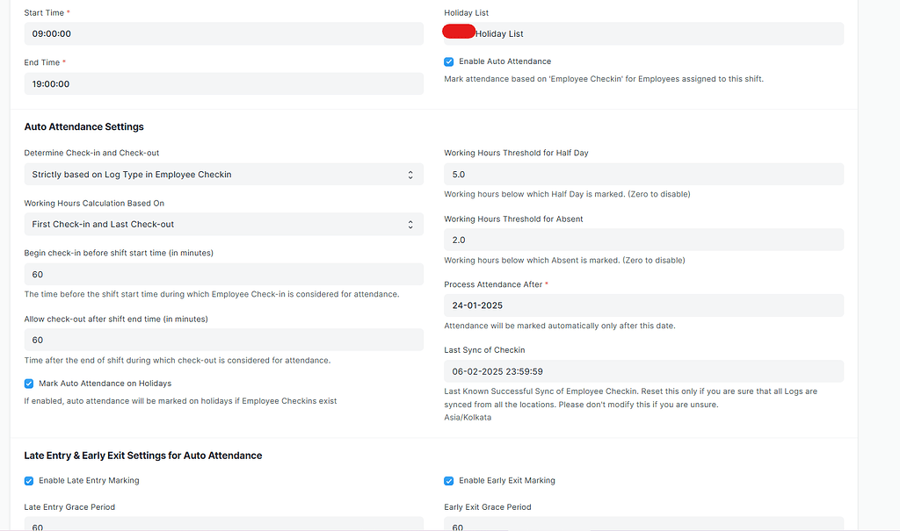The height and width of the screenshot is (531, 900).
Task: Click the 'Last Sync of Checkin' label
Action: [x=484, y=350]
